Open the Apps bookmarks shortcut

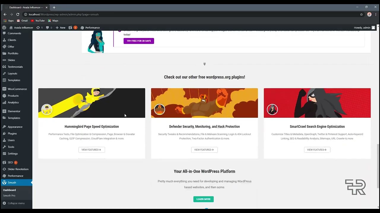[x=9, y=21]
